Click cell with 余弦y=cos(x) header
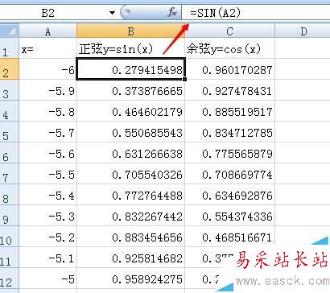The width and height of the screenshot is (330, 293). pos(229,48)
